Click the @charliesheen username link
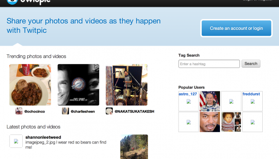The width and height of the screenshot is (279, 159). 83,111
